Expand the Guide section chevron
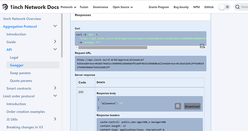This screenshot has height=131, width=248. [x=55, y=42]
